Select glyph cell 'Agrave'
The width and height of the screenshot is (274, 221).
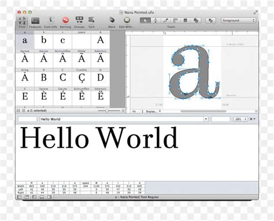click(x=25, y=58)
